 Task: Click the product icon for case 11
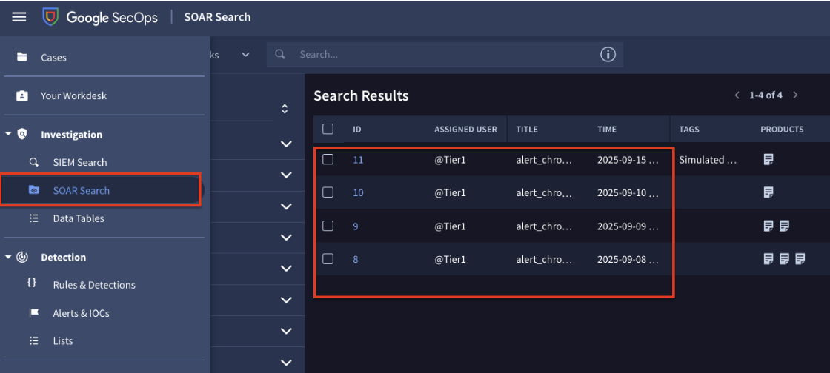click(x=768, y=159)
